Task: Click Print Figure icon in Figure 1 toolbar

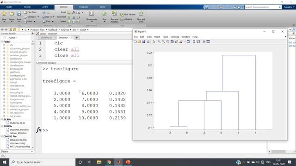Action: pos(148,41)
